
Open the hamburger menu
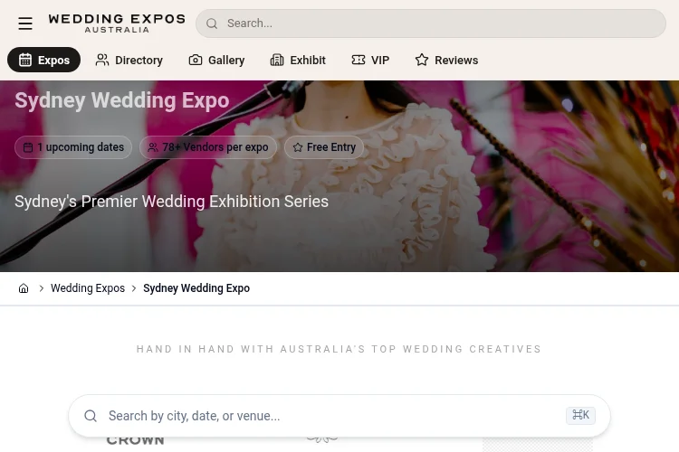tap(25, 24)
